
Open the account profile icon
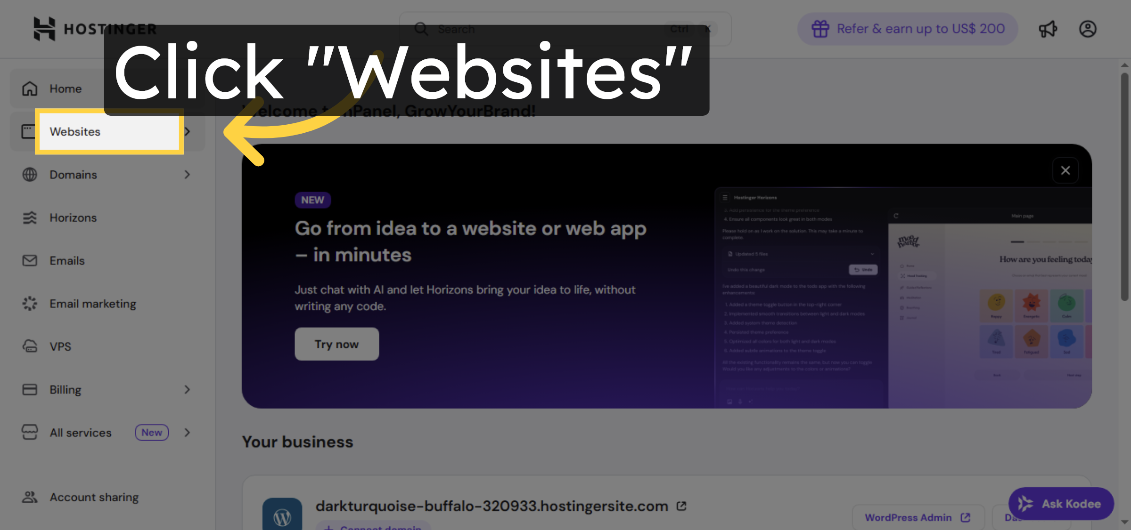click(x=1088, y=29)
